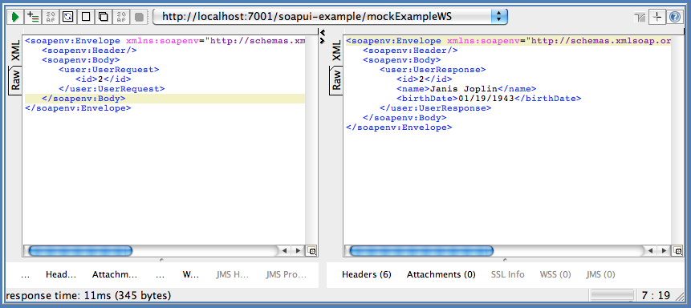Click the closing user:UserResponse tag
Viewport: 691px width, 308px height.
coord(435,108)
